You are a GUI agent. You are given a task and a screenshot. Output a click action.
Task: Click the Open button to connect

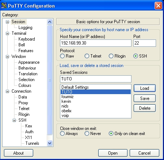coord(113,153)
